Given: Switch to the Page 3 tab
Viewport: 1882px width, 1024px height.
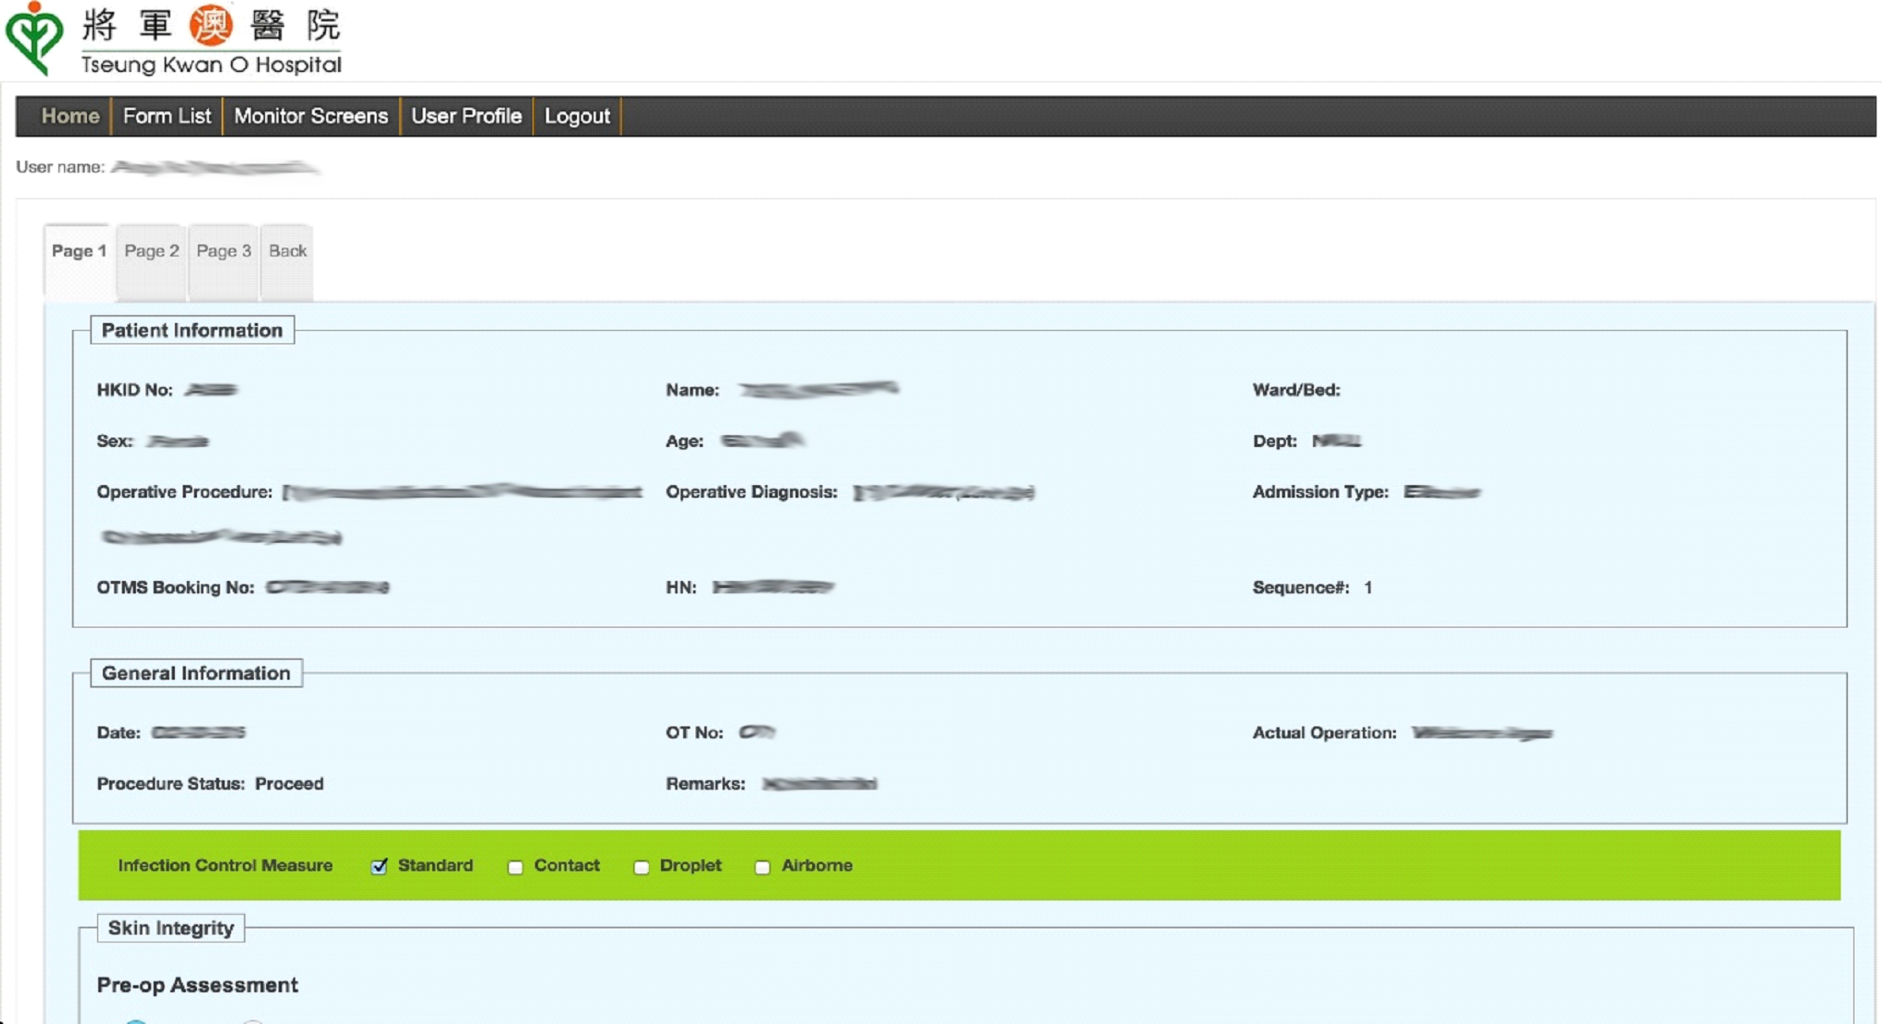Looking at the screenshot, I should tap(223, 251).
